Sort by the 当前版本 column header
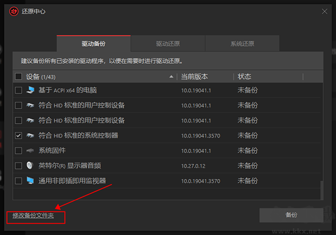Screen dimensions: 336x235 [194, 77]
